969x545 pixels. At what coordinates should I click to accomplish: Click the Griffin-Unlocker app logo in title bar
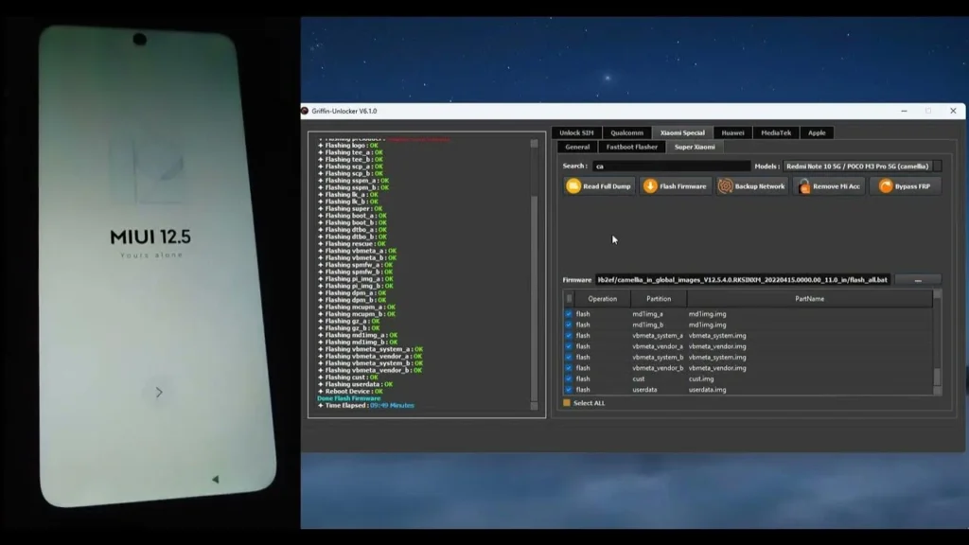pos(305,112)
